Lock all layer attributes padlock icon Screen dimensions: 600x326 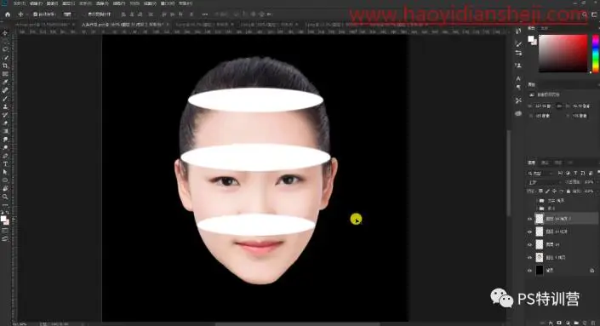(x=569, y=191)
